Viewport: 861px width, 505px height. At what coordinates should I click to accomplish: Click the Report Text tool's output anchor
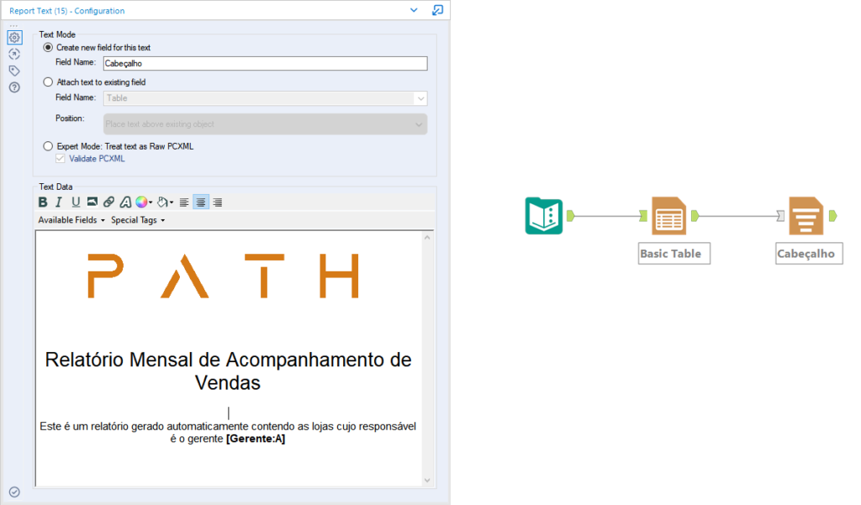(833, 216)
